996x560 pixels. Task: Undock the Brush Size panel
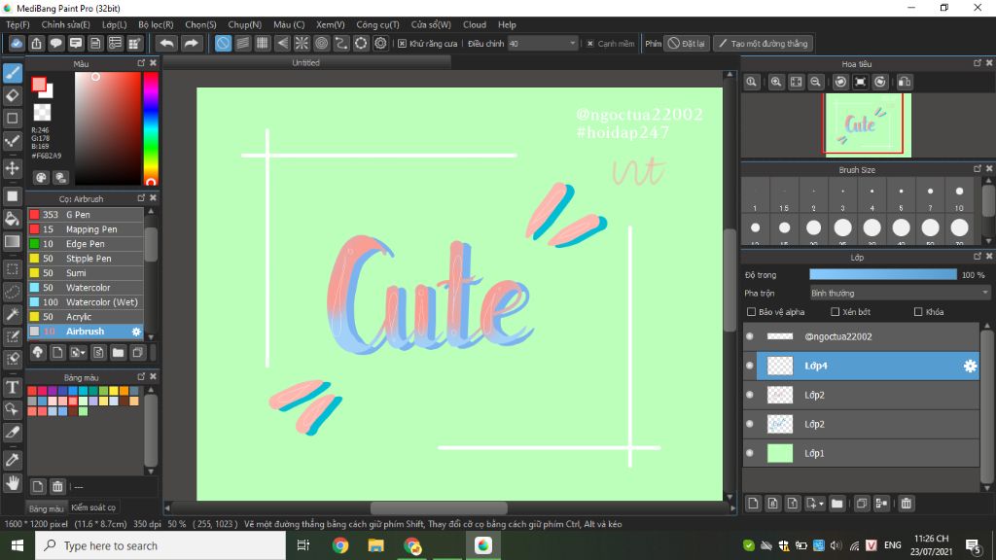click(978, 169)
